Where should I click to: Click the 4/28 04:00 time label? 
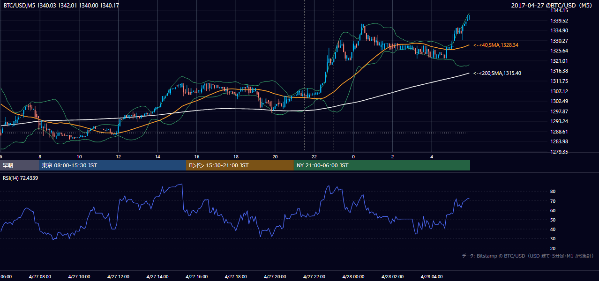[432, 277]
